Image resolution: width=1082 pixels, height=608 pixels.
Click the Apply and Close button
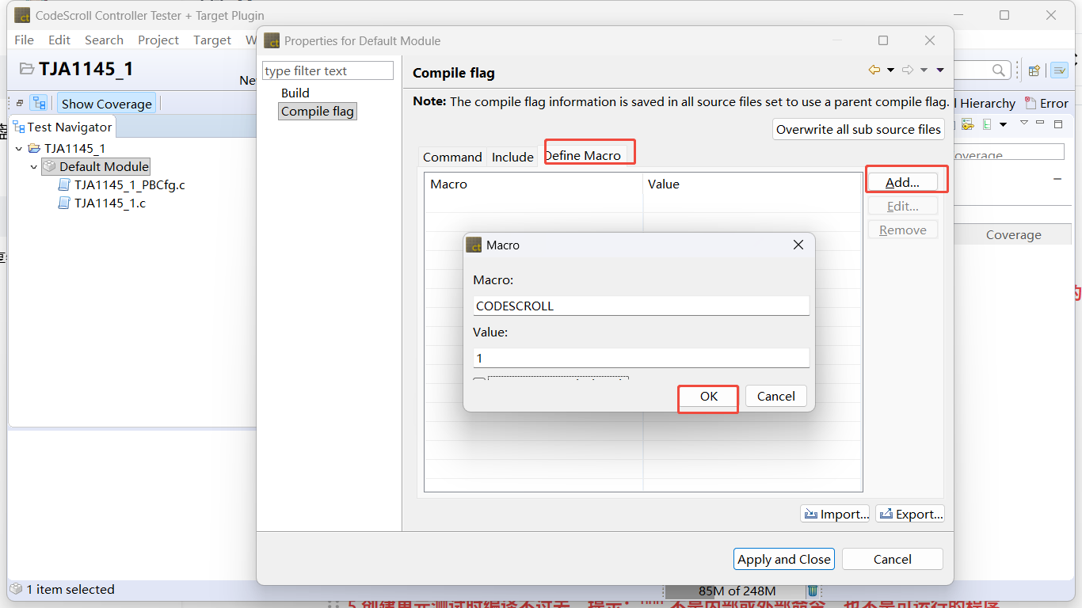783,559
